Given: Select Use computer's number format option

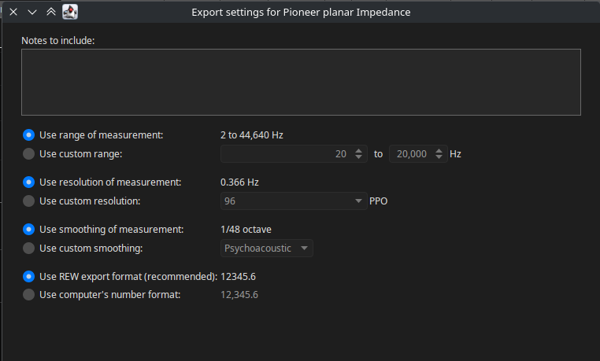Looking at the screenshot, I should coord(28,294).
